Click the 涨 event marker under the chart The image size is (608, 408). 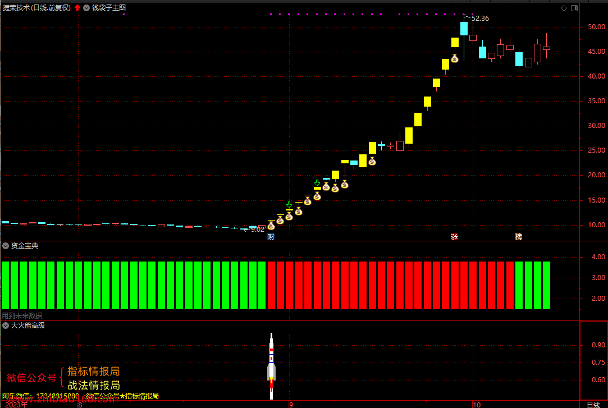(454, 237)
